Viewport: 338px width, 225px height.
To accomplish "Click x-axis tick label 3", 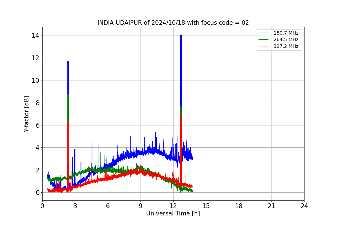I will 75,206.
